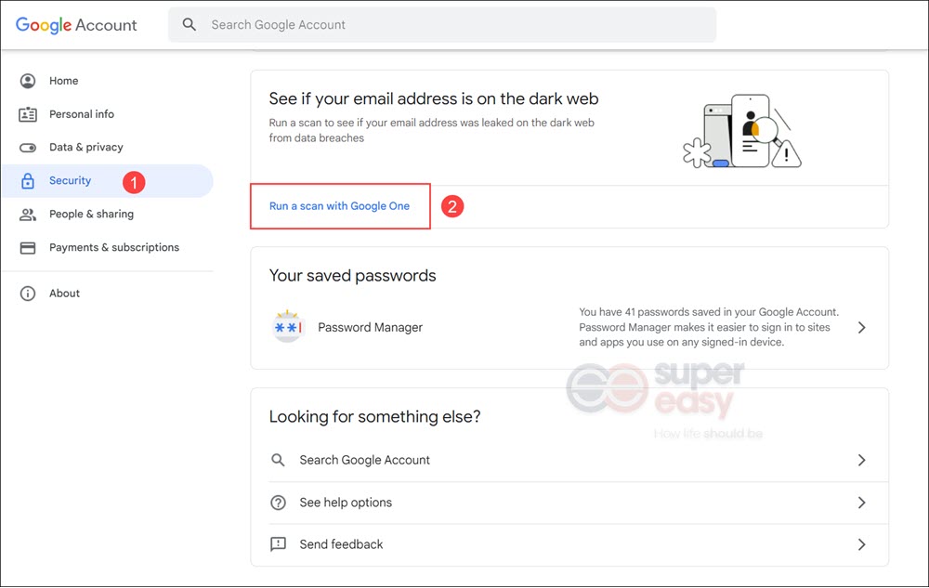Click the Google Account logo
The height and width of the screenshot is (588, 929).
(76, 25)
